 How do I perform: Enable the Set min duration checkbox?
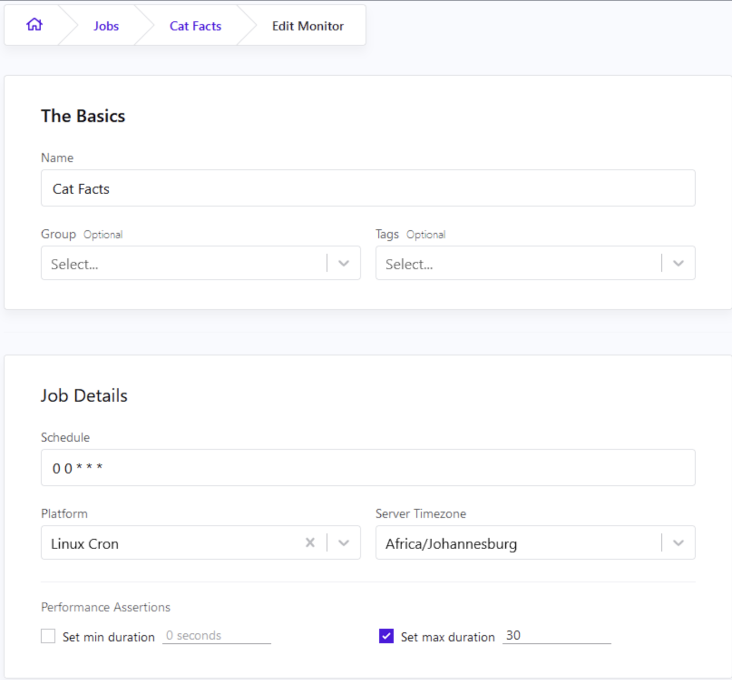point(48,636)
